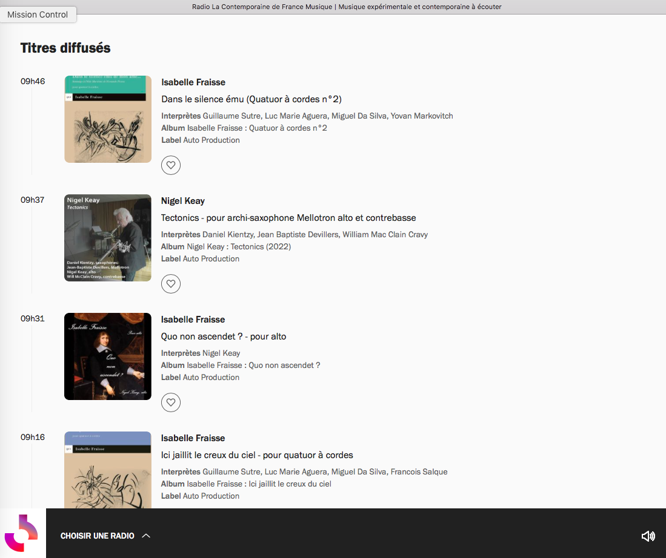666x558 pixels.
Task: Click Label Auto Production under Ici jaillit track
Action: [x=200, y=496]
